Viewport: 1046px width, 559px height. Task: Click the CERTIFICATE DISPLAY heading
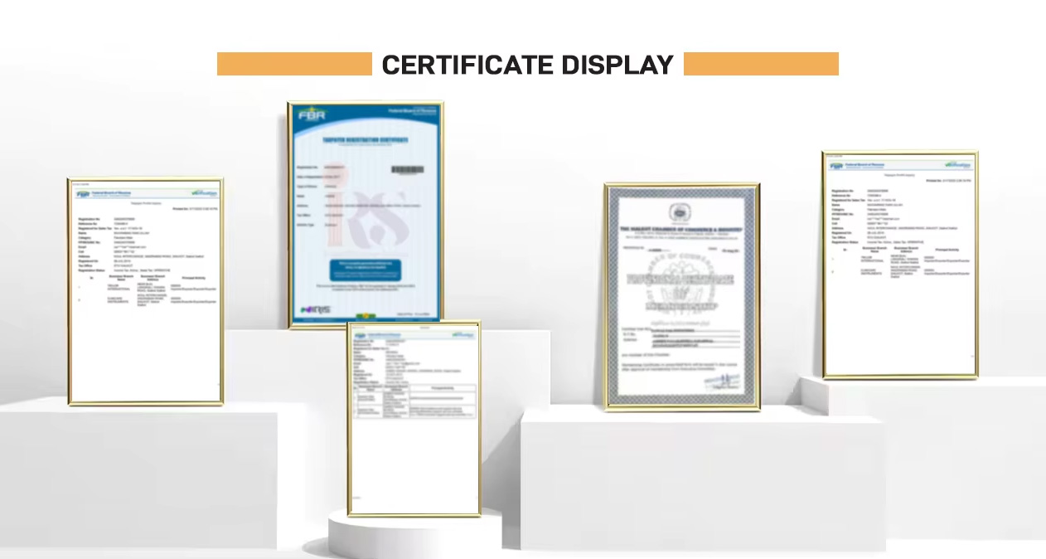527,65
